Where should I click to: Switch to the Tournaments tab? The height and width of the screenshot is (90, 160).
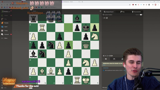[136, 12]
